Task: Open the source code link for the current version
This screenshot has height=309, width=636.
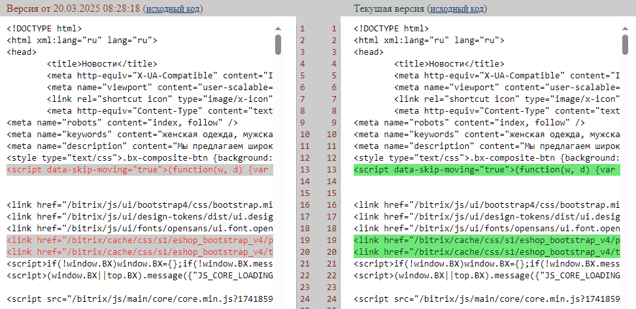Action: [x=456, y=8]
